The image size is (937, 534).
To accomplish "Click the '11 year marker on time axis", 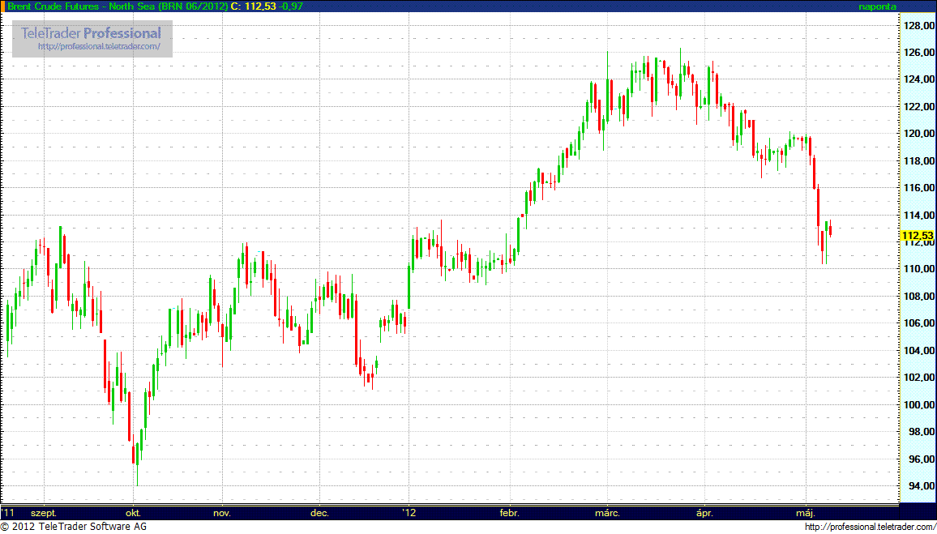I will point(8,512).
